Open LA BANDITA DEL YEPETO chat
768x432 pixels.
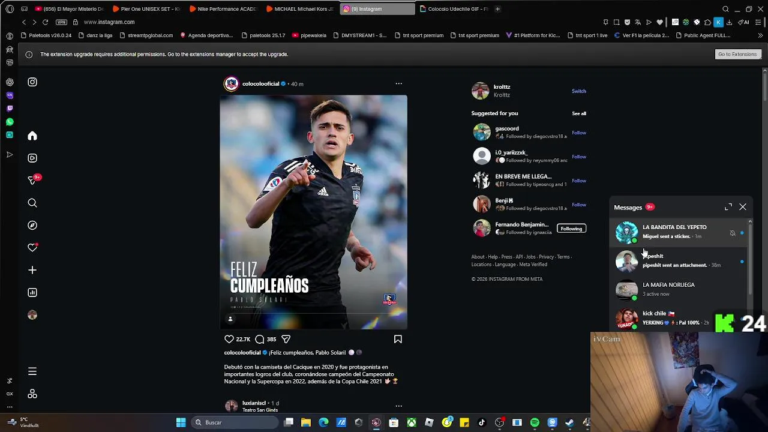coord(679,232)
